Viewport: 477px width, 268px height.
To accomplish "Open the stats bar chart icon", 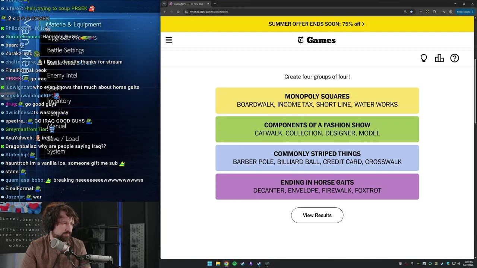I will (439, 58).
